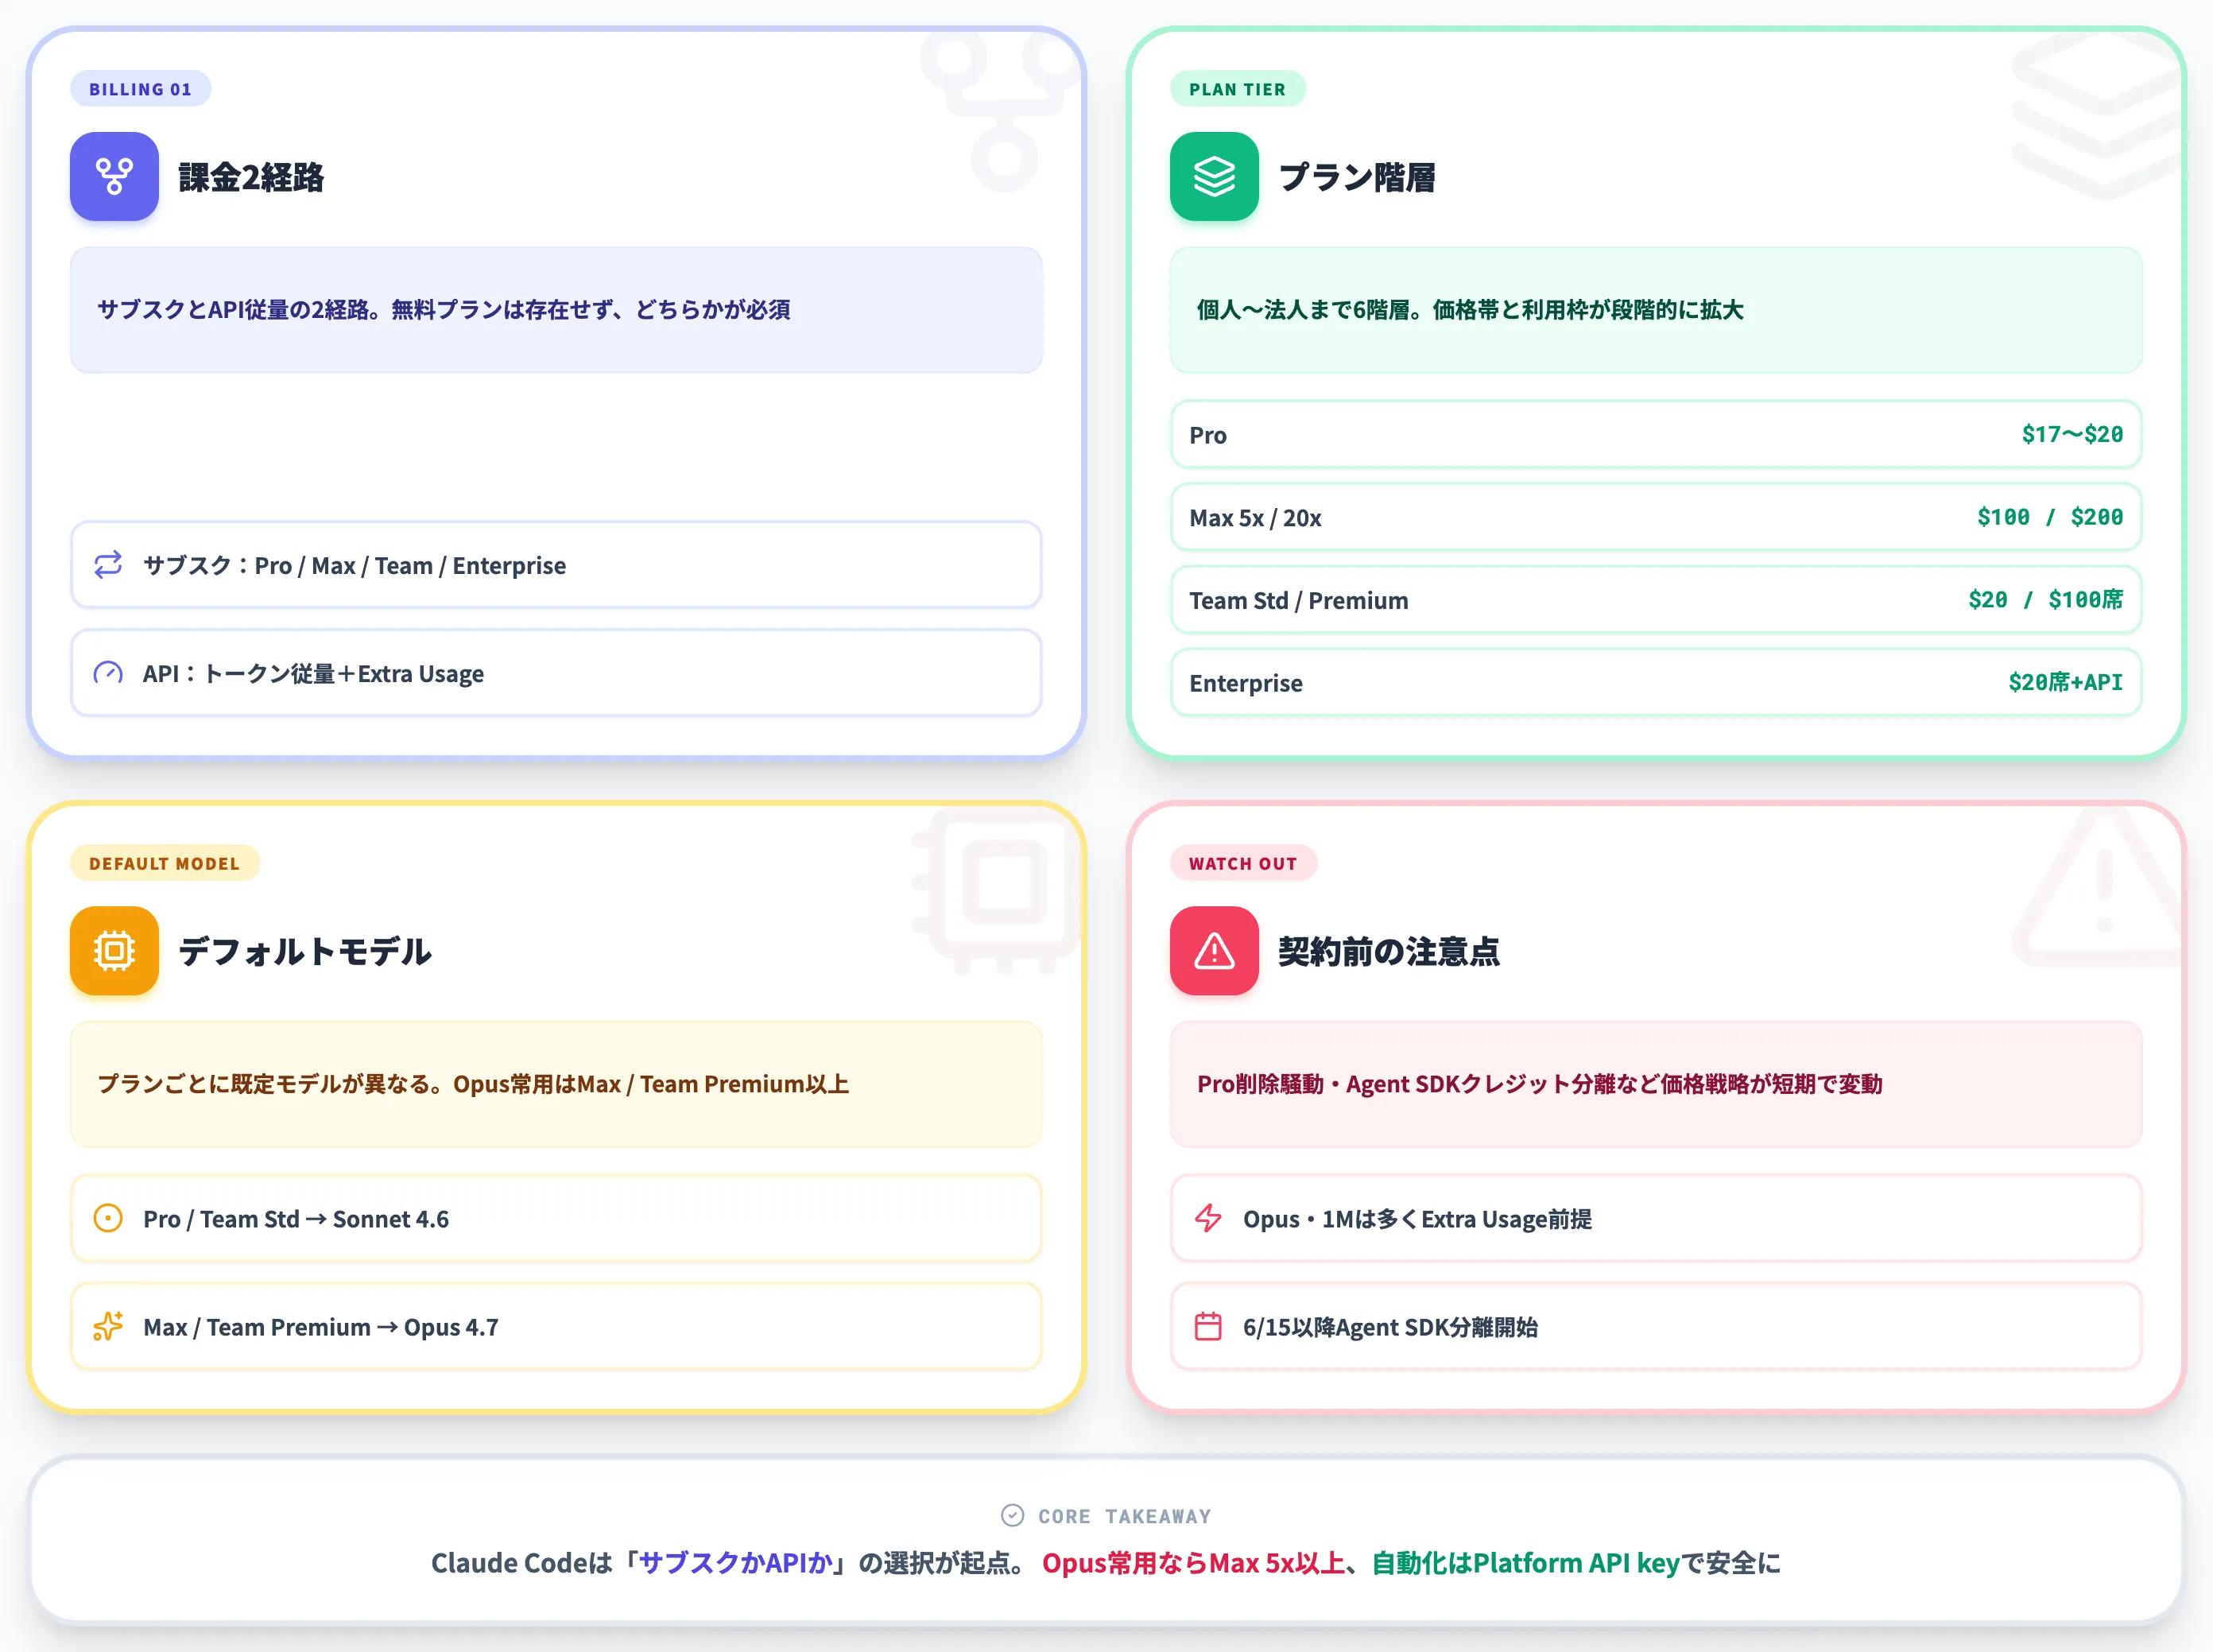Click the Opus・1Mは多くExtra Usage前提 text
The width and height of the screenshot is (2213, 1652).
click(1417, 1218)
